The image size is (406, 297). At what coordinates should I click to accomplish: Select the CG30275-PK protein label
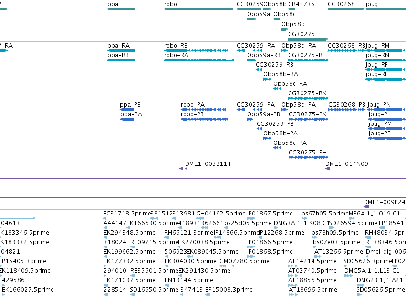click(x=308, y=114)
